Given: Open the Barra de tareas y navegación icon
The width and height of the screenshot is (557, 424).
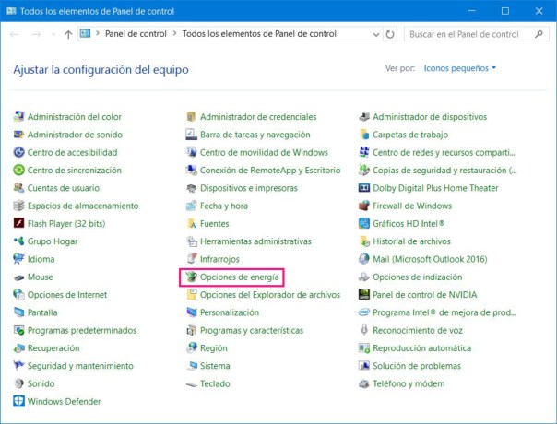Looking at the screenshot, I should 191,135.
